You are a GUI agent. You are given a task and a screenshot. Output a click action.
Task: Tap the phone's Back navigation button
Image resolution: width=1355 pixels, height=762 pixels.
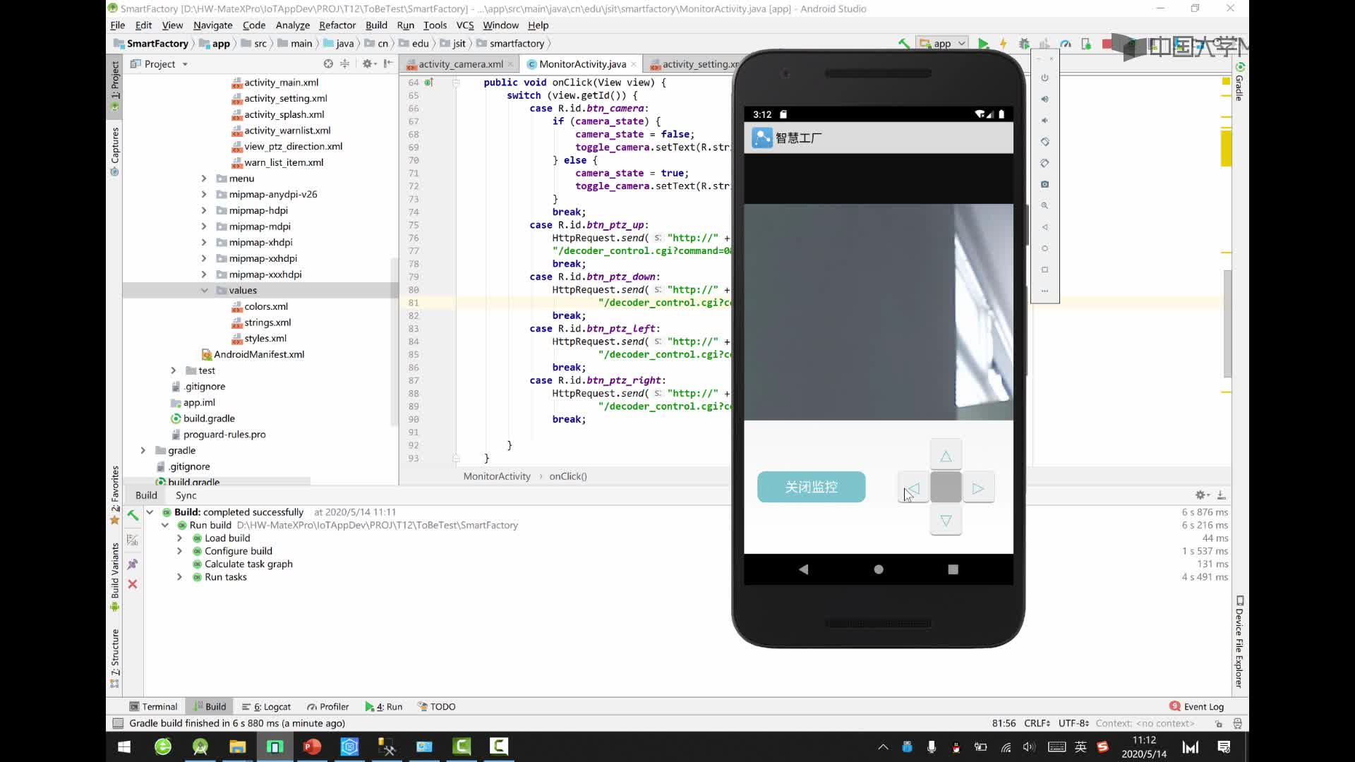[803, 569]
